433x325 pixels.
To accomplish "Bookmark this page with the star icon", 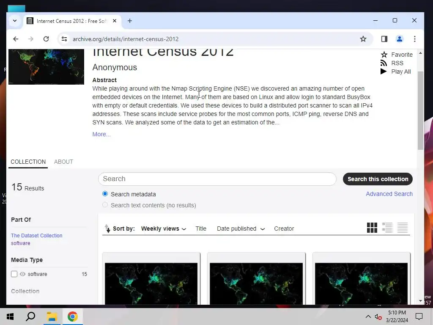I will [363, 39].
